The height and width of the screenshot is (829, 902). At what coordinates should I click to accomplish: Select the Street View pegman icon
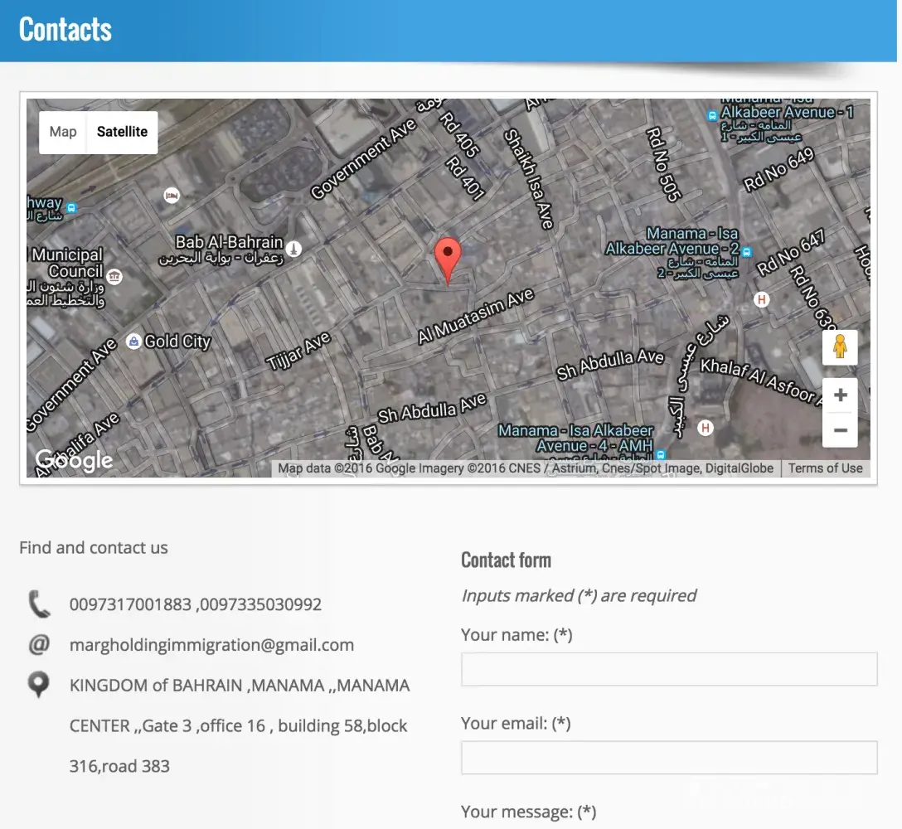point(840,347)
